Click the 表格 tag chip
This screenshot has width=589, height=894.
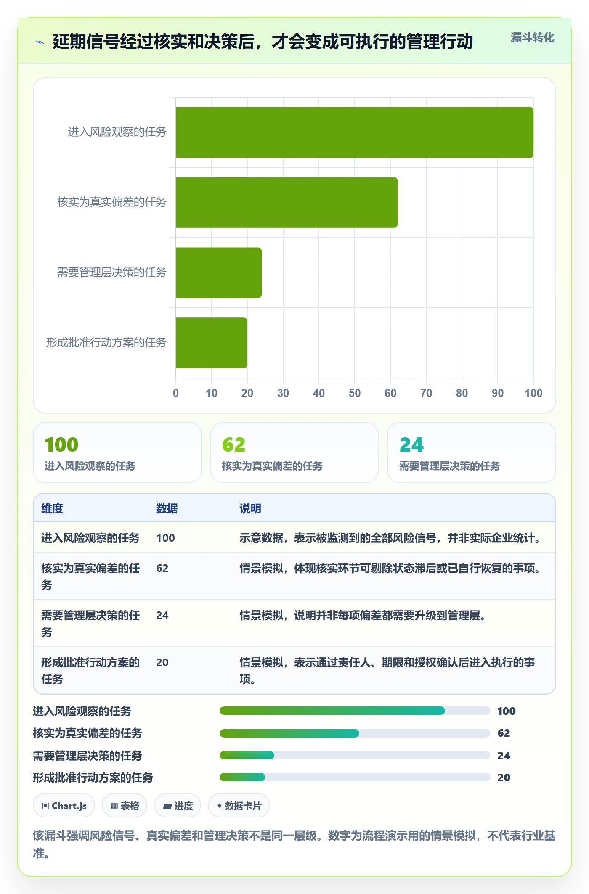125,806
